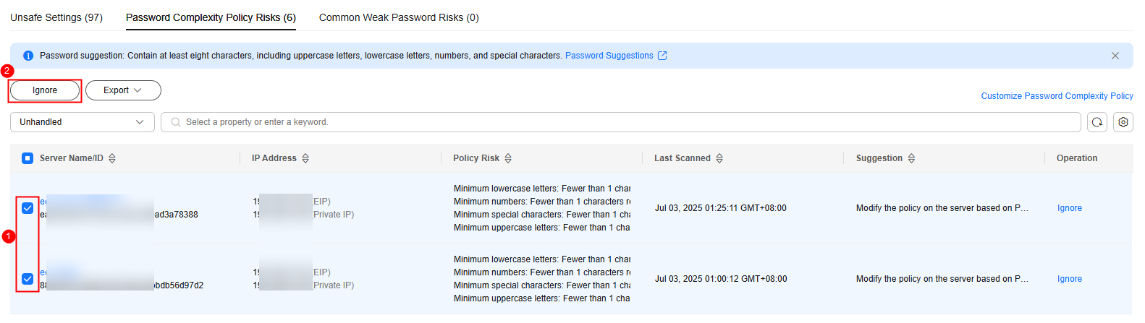Screen dimensions: 1145x323
Task: Click the Policy Risk sort icon
Action: (x=508, y=158)
